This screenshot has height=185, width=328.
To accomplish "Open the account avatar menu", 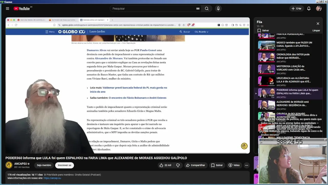I will click(x=319, y=8).
